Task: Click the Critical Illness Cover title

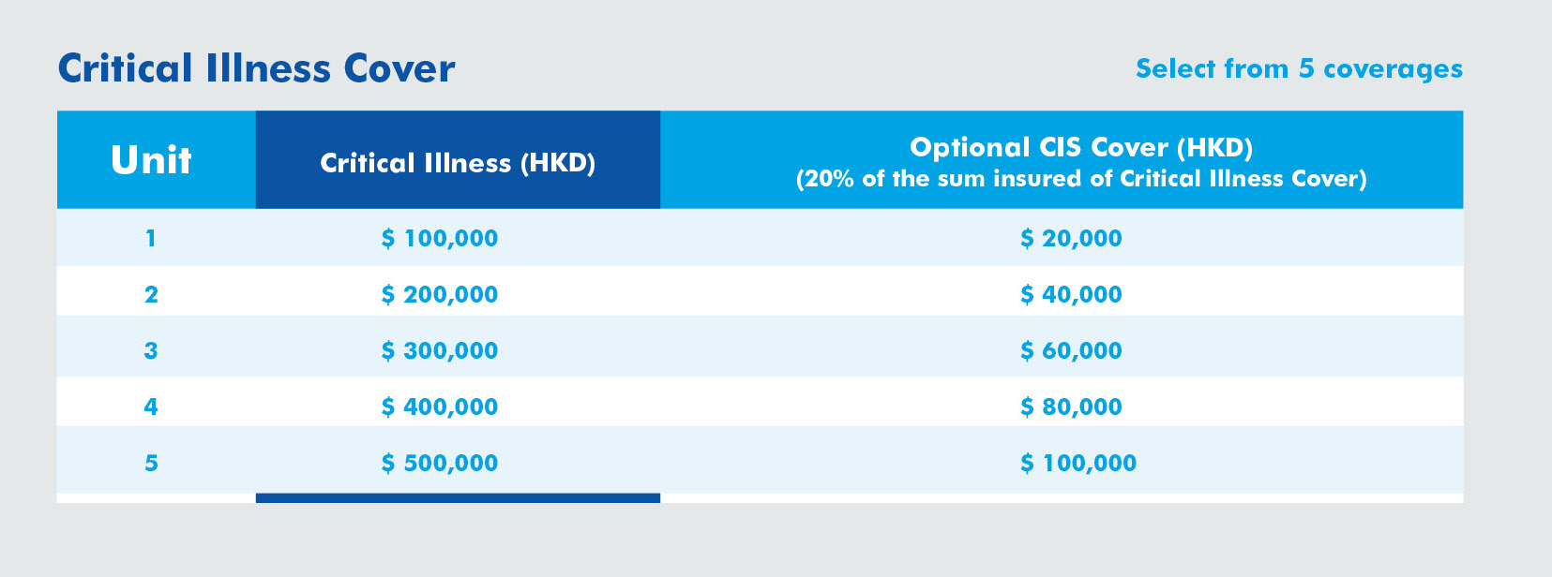Action: pos(256,68)
